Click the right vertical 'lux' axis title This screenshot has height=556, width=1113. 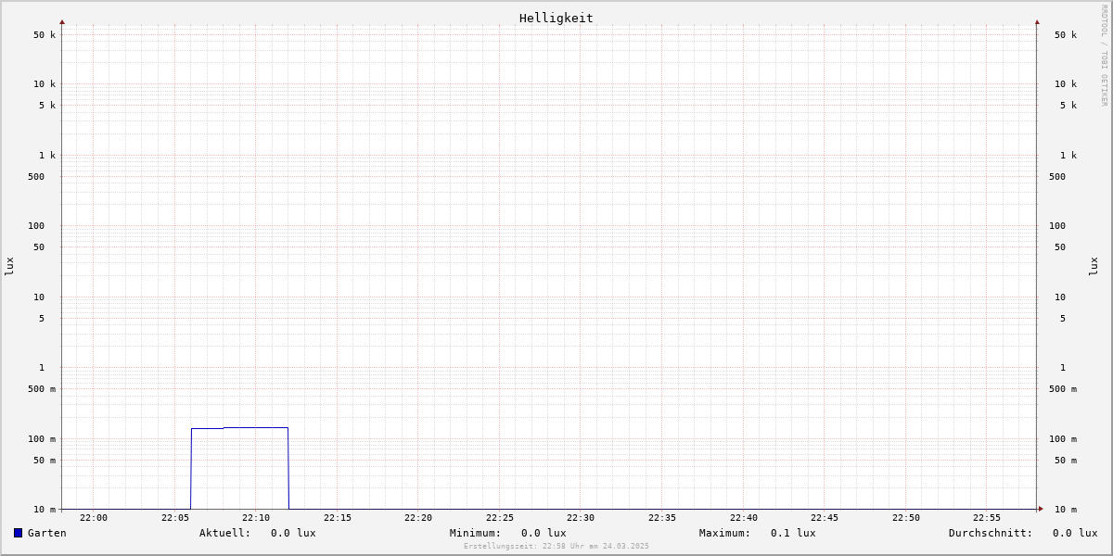coord(1094,267)
